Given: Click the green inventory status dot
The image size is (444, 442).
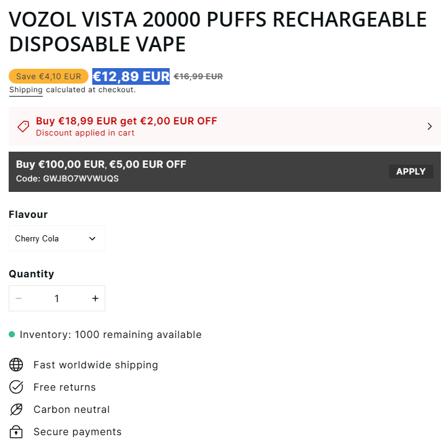Looking at the screenshot, I should click(12, 334).
